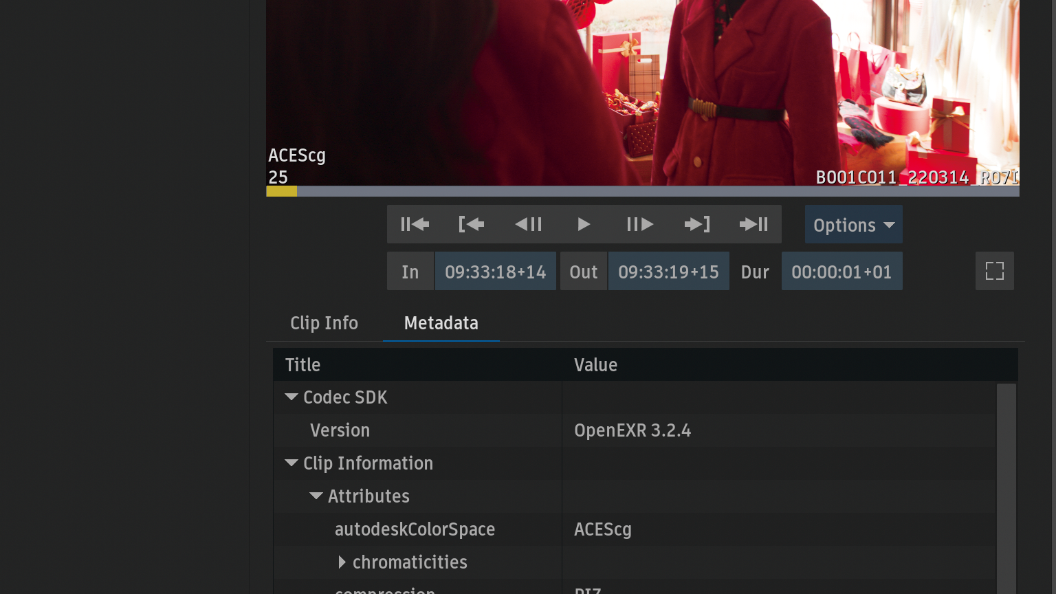Step forward one frame
The image size is (1056, 594).
click(x=640, y=224)
